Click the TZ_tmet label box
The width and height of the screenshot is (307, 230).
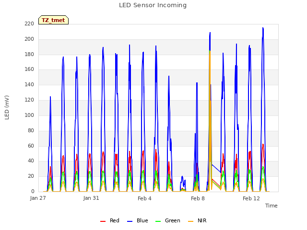(53, 20)
